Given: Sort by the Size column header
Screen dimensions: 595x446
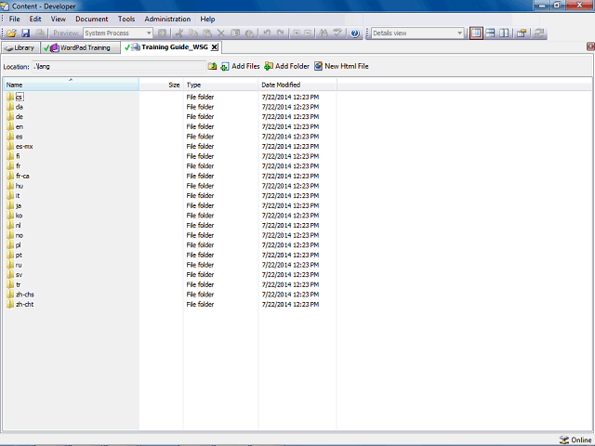Looking at the screenshot, I should [x=161, y=85].
